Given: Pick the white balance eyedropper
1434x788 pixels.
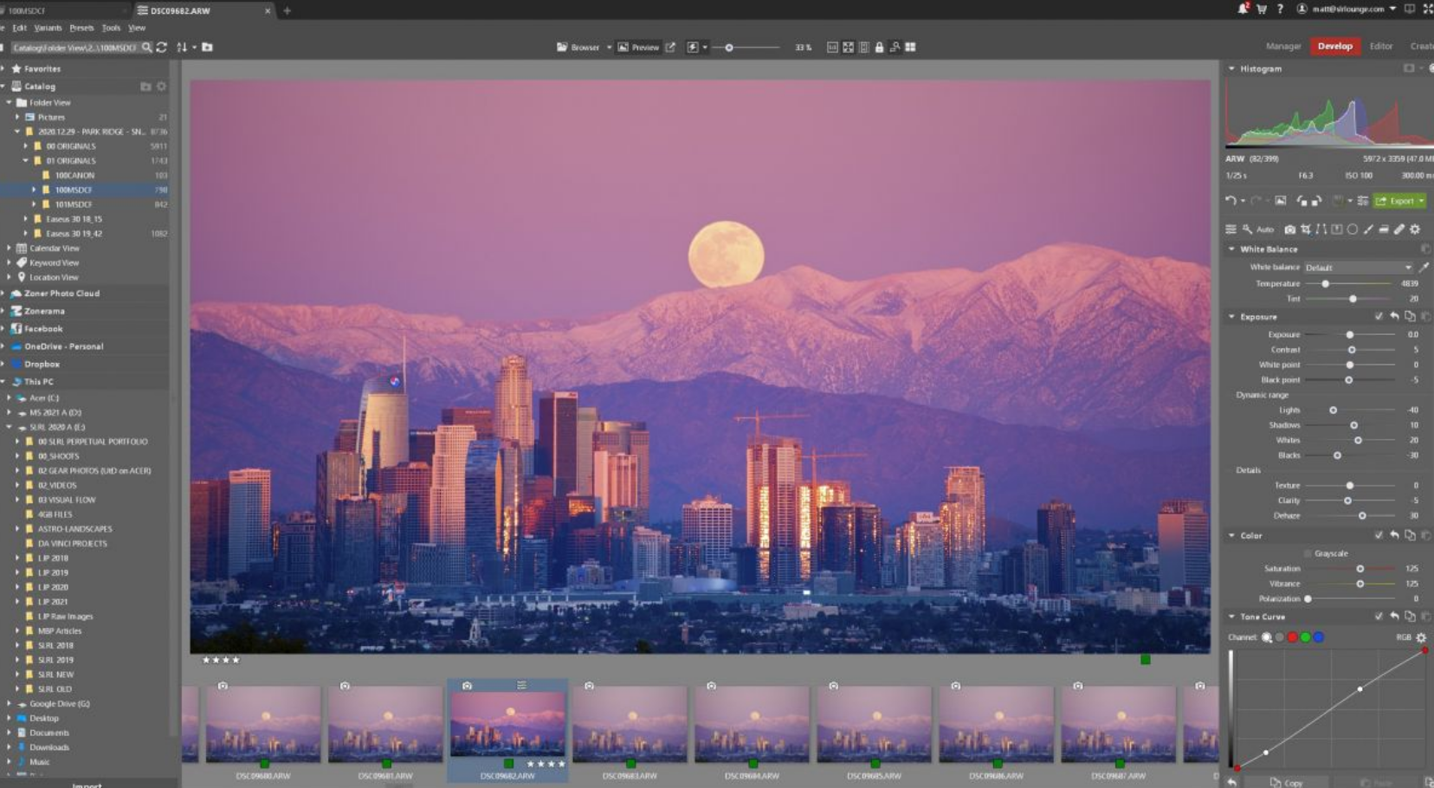Looking at the screenshot, I should click(x=1424, y=268).
